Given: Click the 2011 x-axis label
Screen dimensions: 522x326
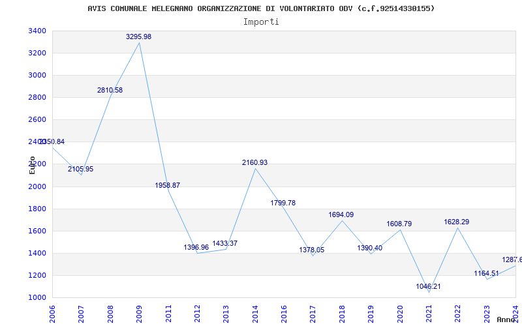Looking at the screenshot, I should click(x=168, y=314).
